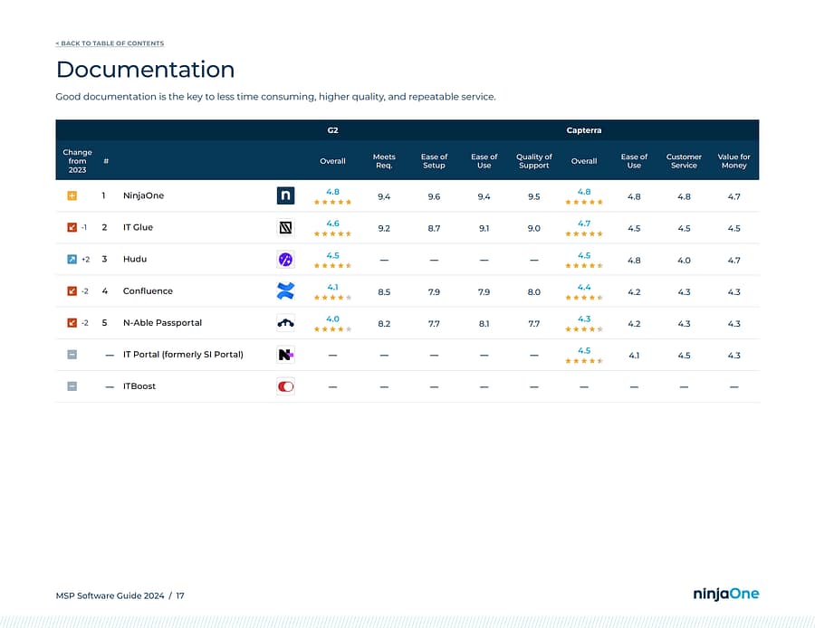The image size is (815, 628).
Task: Click the NinjaOne product logo icon
Action: (x=285, y=195)
